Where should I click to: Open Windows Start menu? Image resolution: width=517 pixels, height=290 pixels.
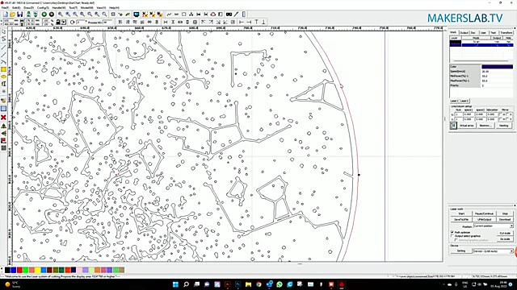point(175,284)
